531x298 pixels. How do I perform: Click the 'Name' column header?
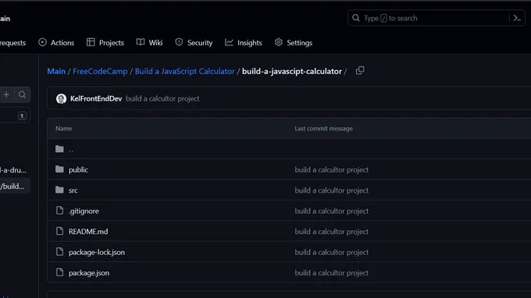click(64, 129)
